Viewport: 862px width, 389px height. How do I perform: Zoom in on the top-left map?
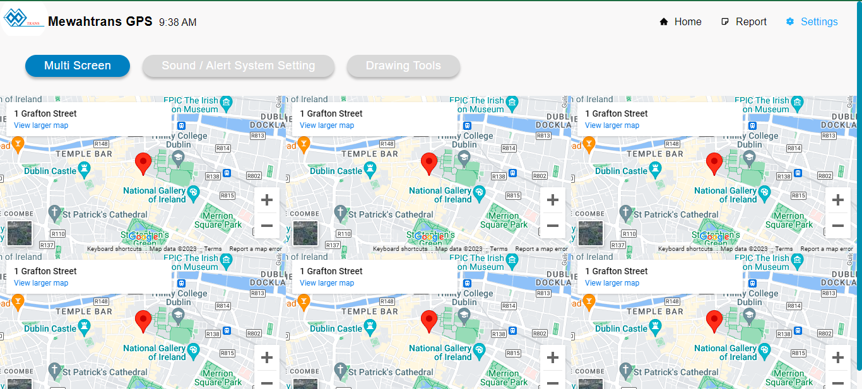tap(267, 200)
